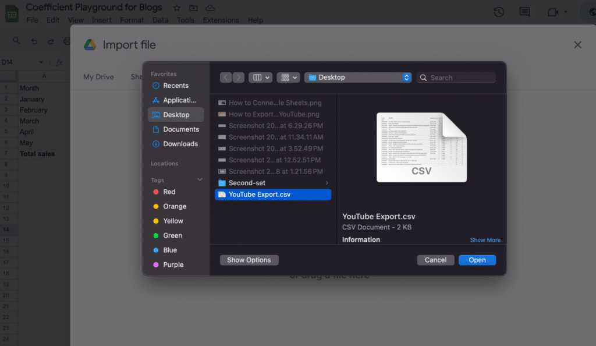Select Documents in Favorites sidebar
This screenshot has width=596, height=346.
(x=176, y=129)
